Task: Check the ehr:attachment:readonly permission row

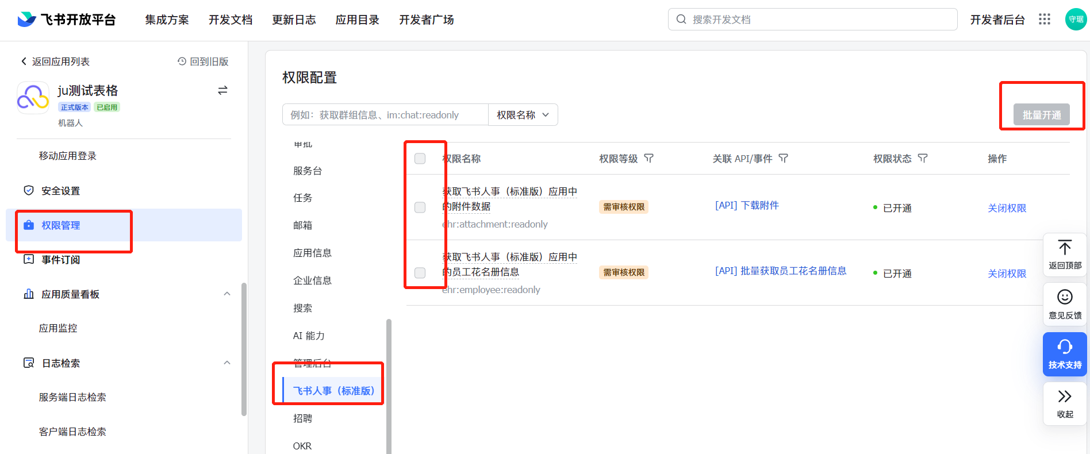Action: (420, 207)
